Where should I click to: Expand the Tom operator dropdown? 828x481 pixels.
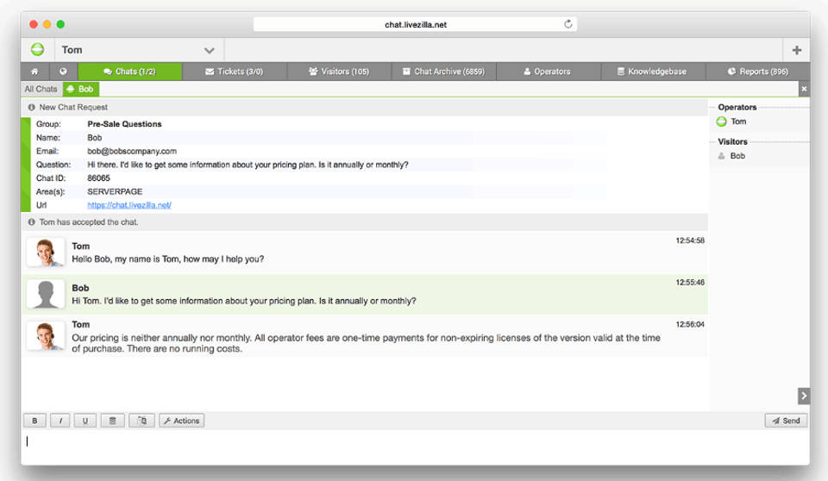(209, 50)
